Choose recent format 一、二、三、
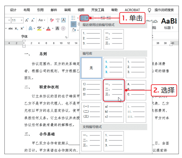 114,39
